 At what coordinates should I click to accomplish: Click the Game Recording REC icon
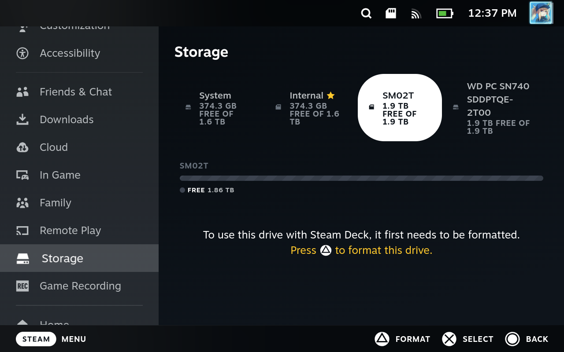click(22, 286)
